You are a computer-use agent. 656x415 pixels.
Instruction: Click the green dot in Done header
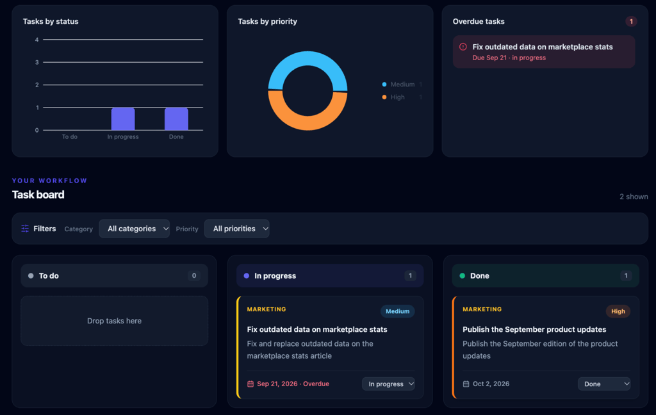tap(463, 275)
